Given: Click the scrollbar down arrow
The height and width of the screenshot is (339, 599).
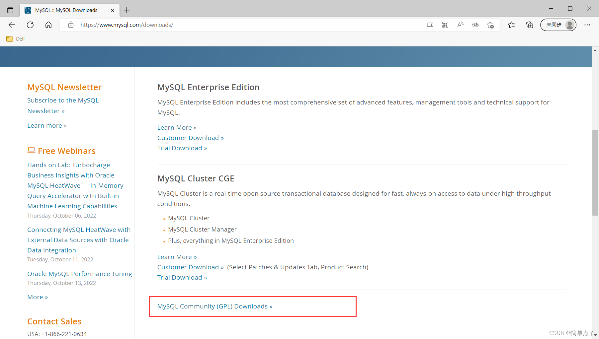Looking at the screenshot, I should click(x=595, y=335).
